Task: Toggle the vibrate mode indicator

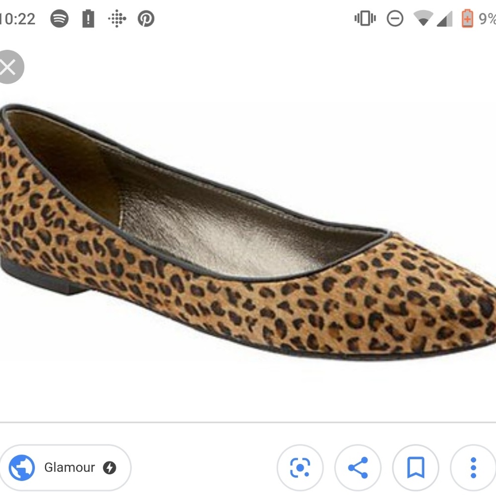Action: (365, 19)
